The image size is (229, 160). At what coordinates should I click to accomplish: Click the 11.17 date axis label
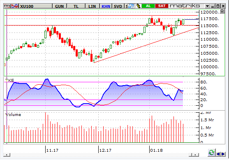coord(52,150)
